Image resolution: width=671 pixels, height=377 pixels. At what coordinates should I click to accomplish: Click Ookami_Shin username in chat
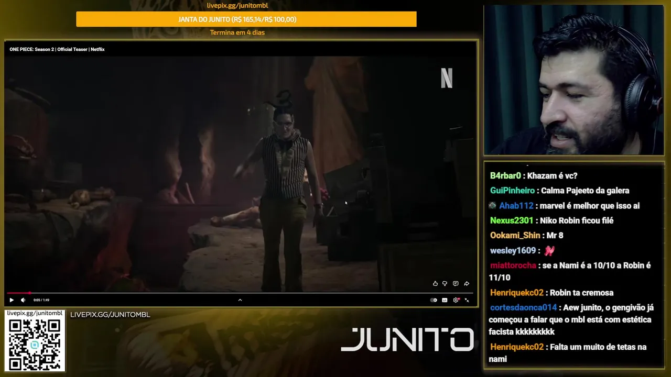(515, 236)
